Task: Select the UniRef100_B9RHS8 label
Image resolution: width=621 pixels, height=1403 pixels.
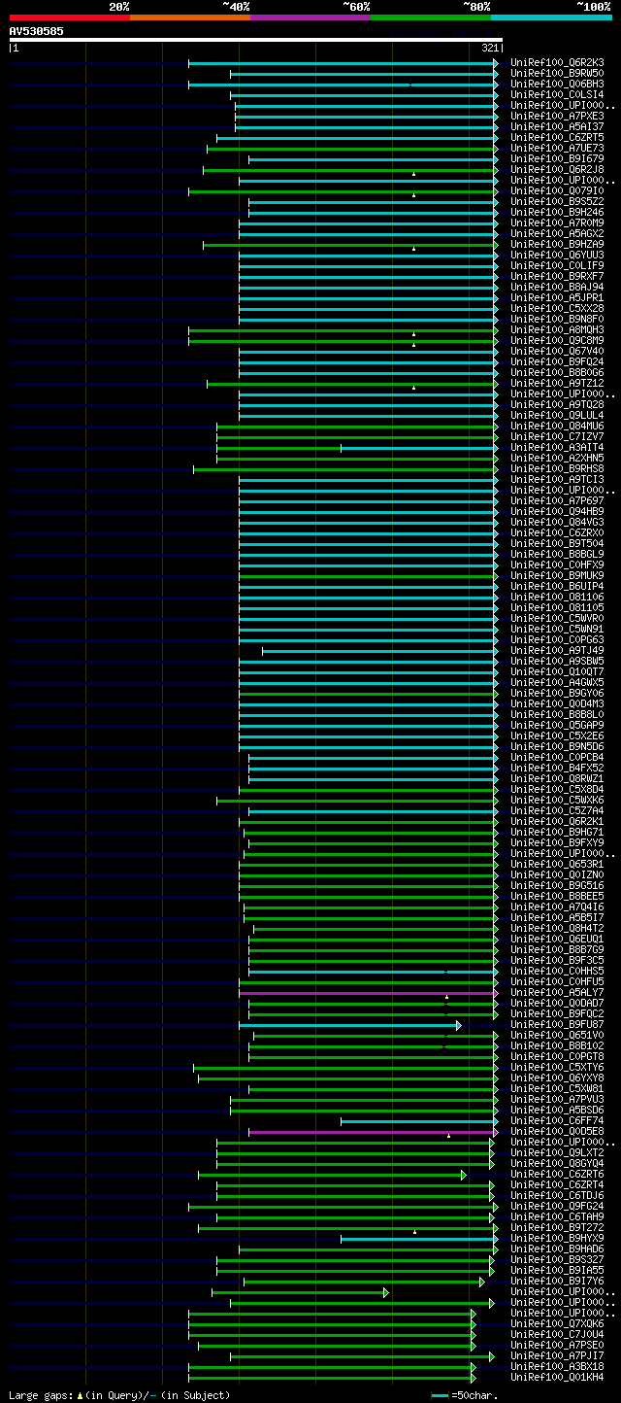Action: [x=557, y=469]
